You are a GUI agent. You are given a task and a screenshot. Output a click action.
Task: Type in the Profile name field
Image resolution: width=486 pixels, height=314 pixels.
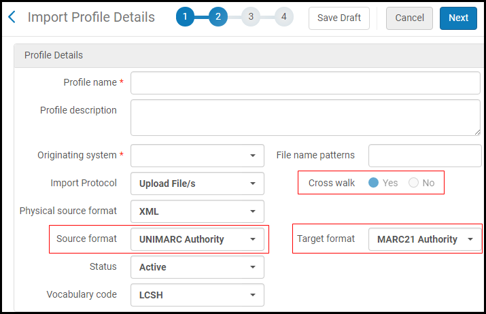click(x=305, y=82)
